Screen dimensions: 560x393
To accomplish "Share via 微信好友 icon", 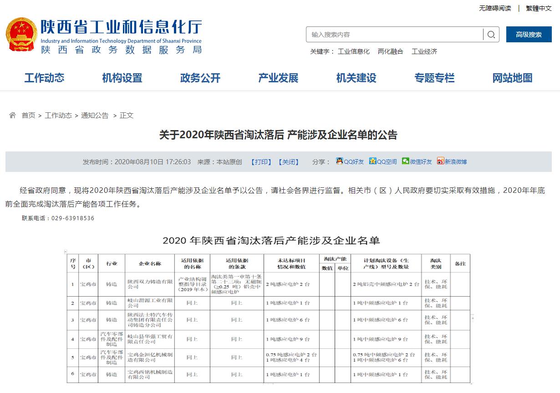I will (x=406, y=161).
